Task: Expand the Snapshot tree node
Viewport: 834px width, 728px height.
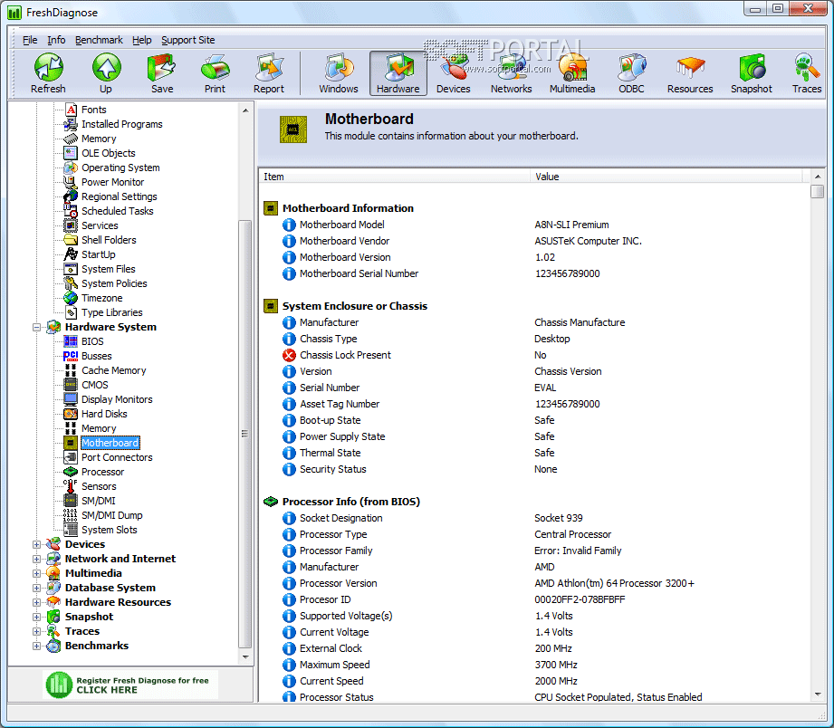Action: tap(37, 617)
